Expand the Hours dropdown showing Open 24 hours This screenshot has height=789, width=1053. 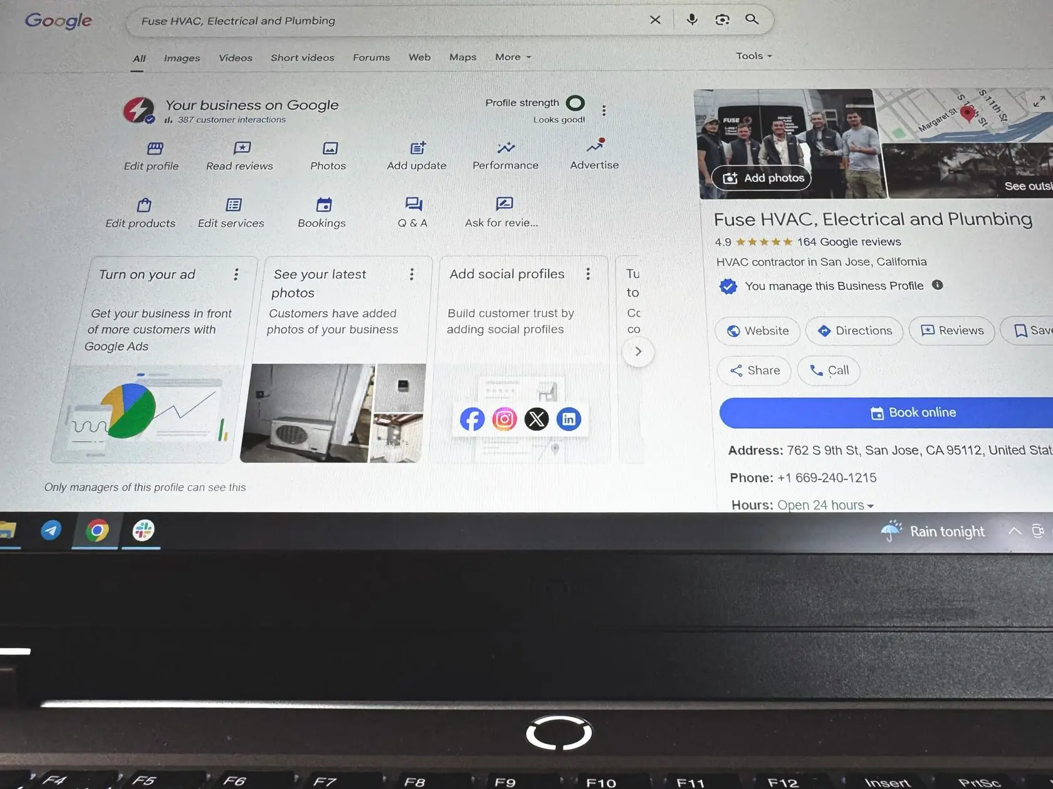click(870, 504)
